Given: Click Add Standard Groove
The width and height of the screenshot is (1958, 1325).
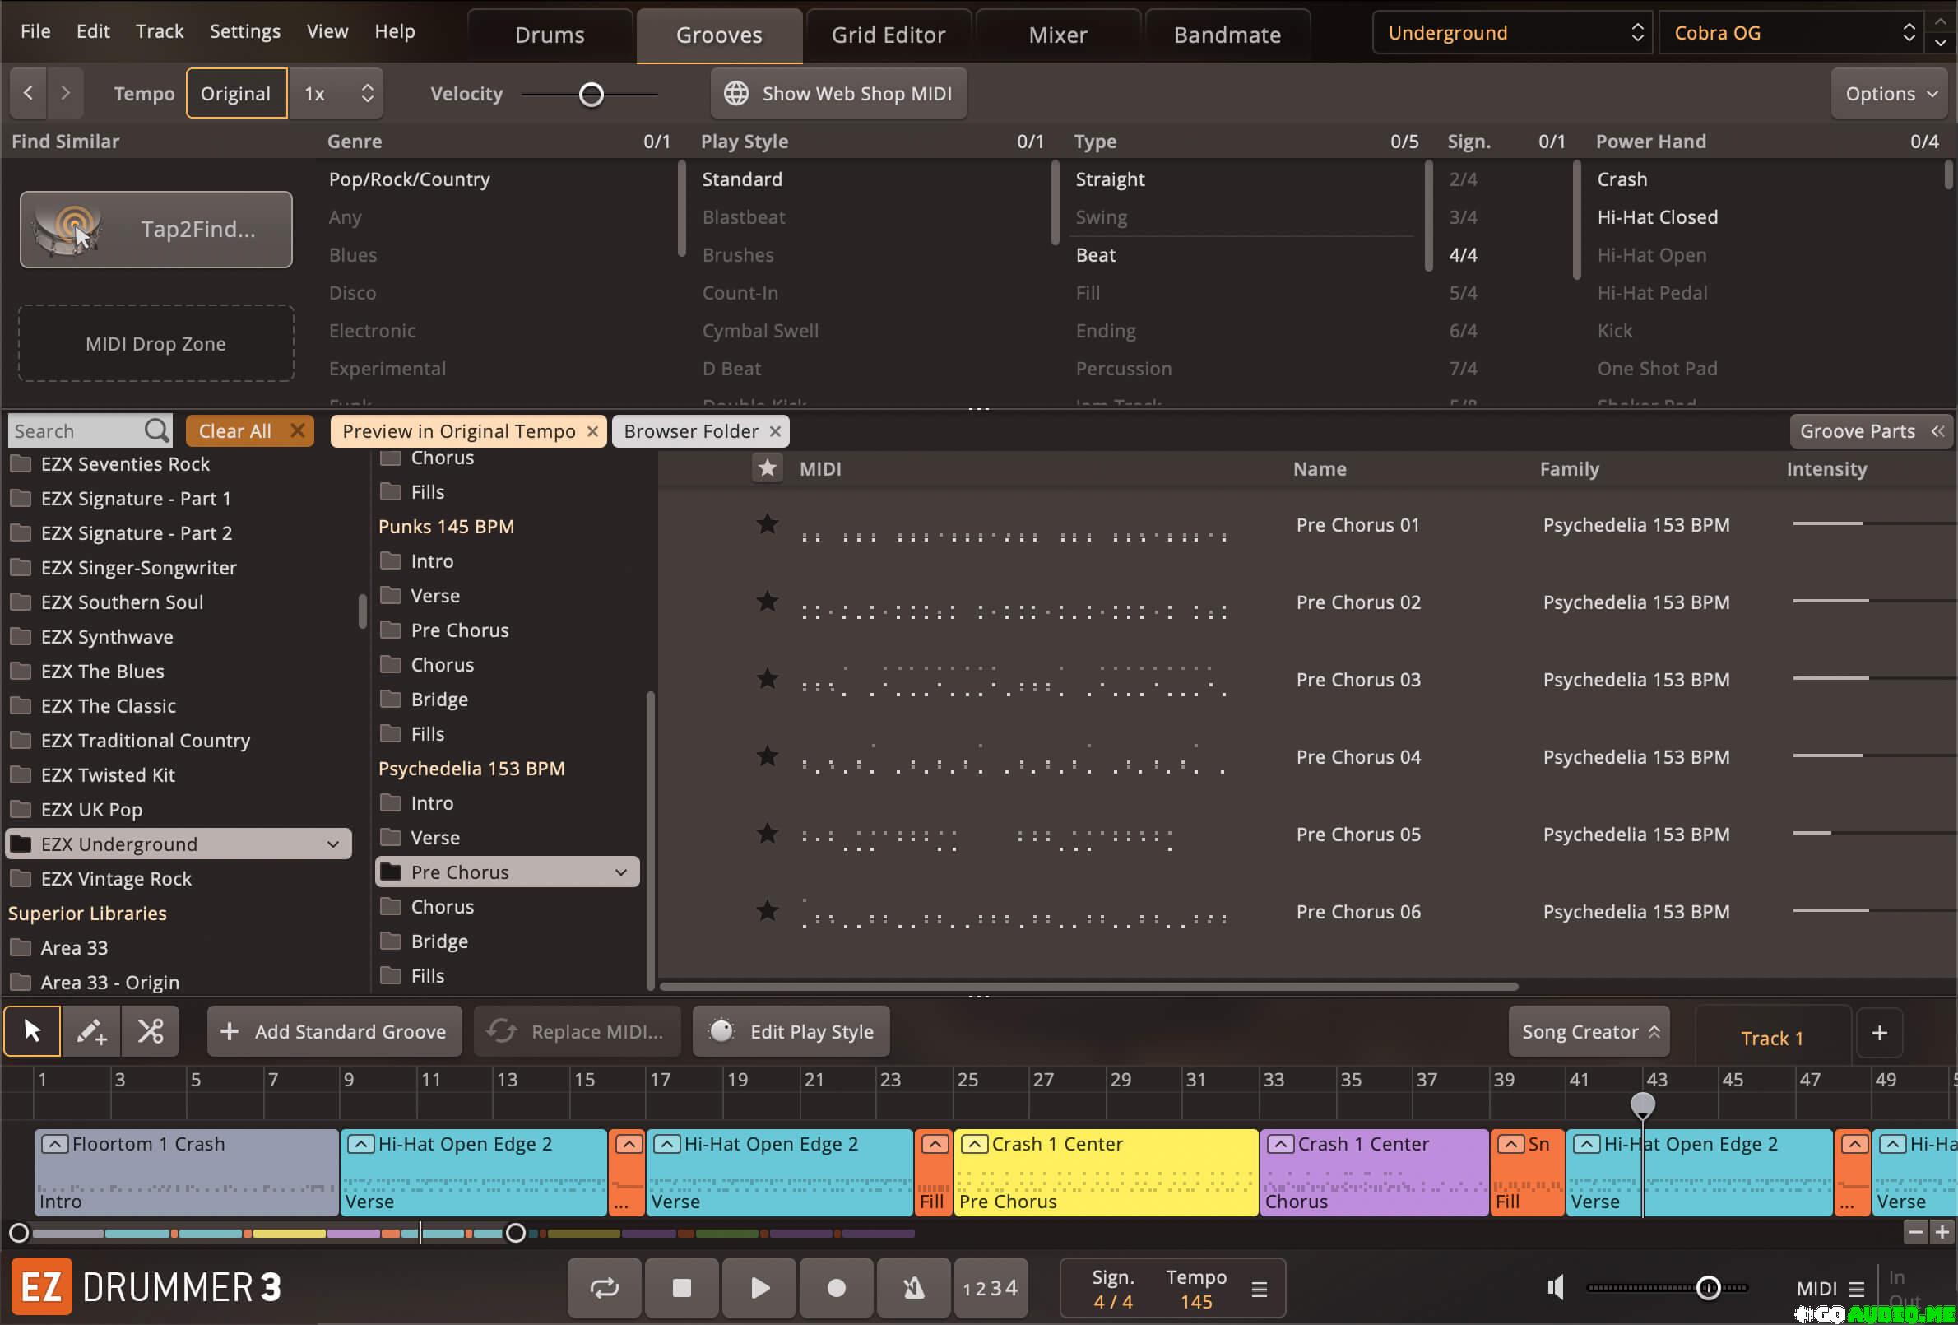Looking at the screenshot, I should coord(334,1032).
